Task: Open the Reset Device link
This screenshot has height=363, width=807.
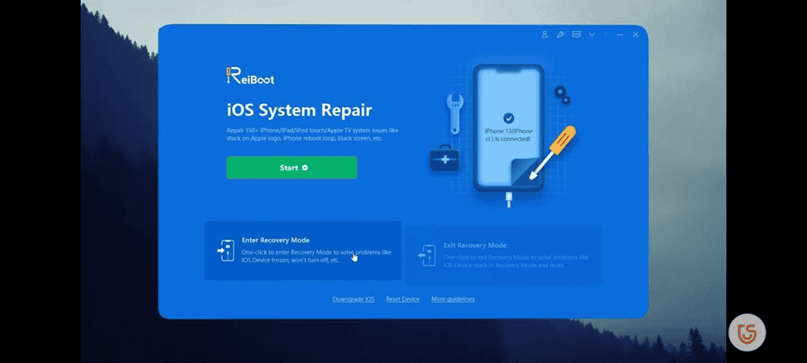Action: tap(402, 299)
